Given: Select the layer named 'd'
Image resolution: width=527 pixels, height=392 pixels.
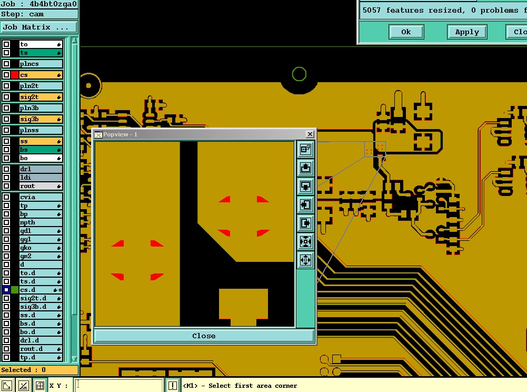Looking at the screenshot, I should tap(41, 264).
